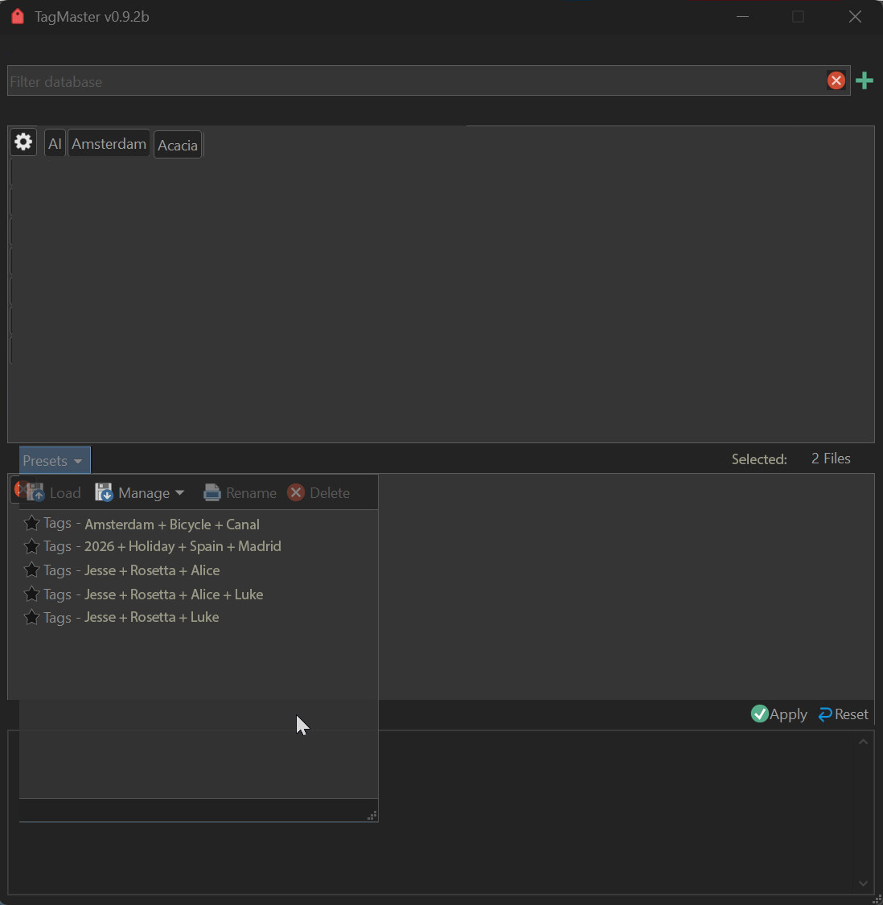This screenshot has height=905, width=883.
Task: Click the Delete preset icon
Action: [x=296, y=492]
